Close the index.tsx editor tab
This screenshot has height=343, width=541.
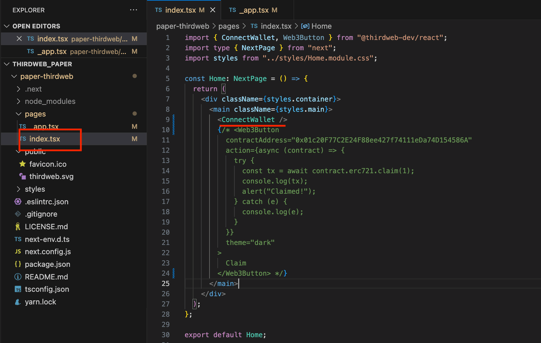point(213,10)
